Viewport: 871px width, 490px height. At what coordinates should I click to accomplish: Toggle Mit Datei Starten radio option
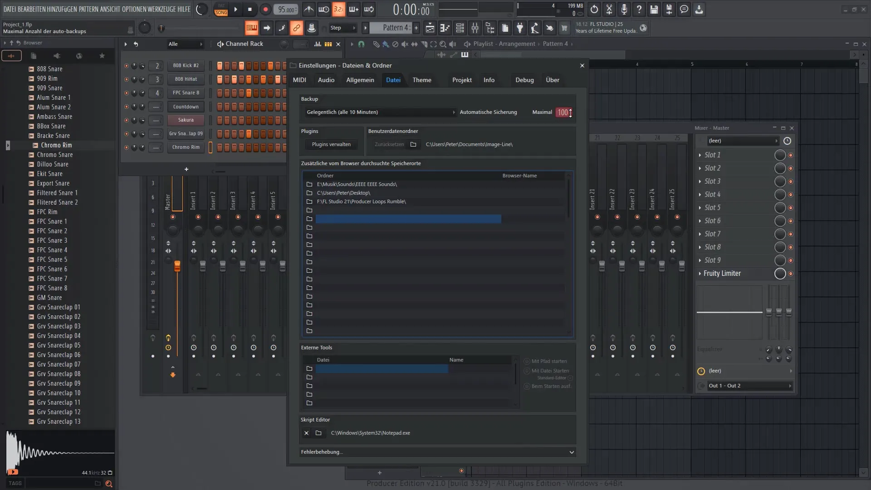[527, 371]
